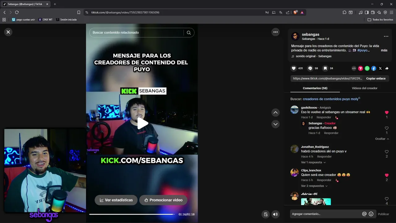396x223 pixels.
Task: Mute the video with speaker icon
Action: [275, 214]
